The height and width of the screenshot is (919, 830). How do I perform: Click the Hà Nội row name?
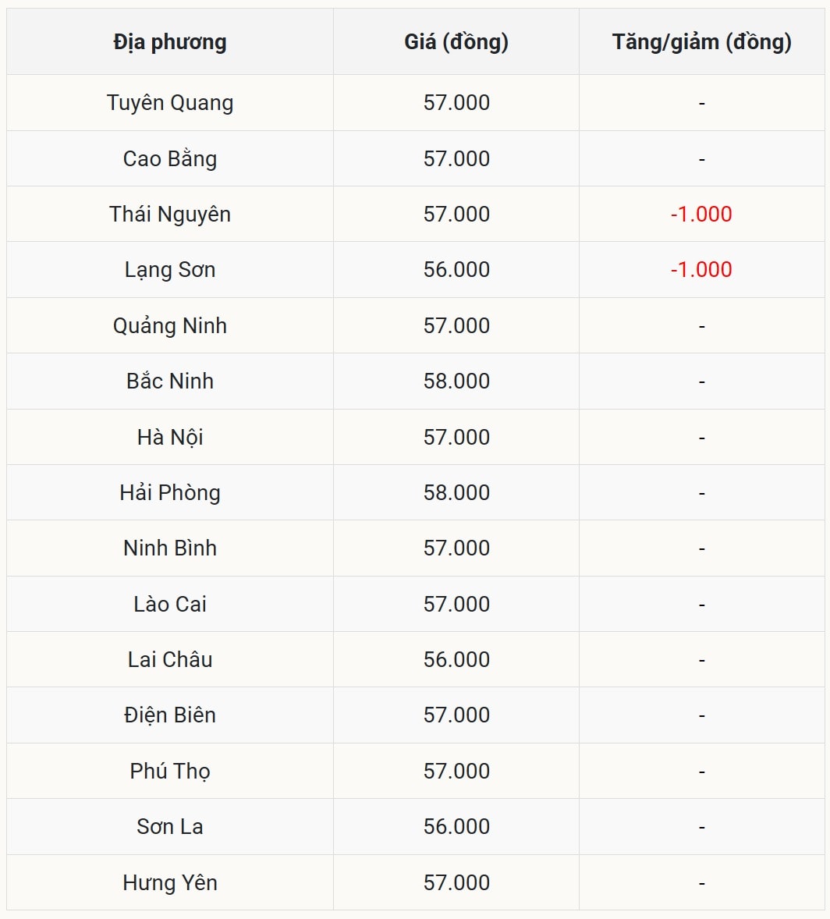[170, 438]
